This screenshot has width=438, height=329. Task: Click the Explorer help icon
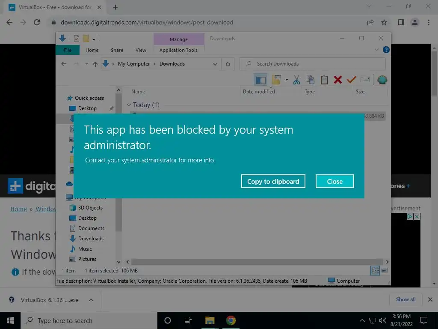coord(386,50)
